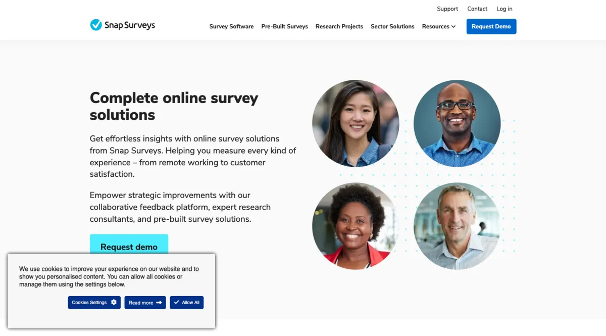Viewport: 606px width, 336px height.
Task: Open the Support link
Action: [x=447, y=9]
